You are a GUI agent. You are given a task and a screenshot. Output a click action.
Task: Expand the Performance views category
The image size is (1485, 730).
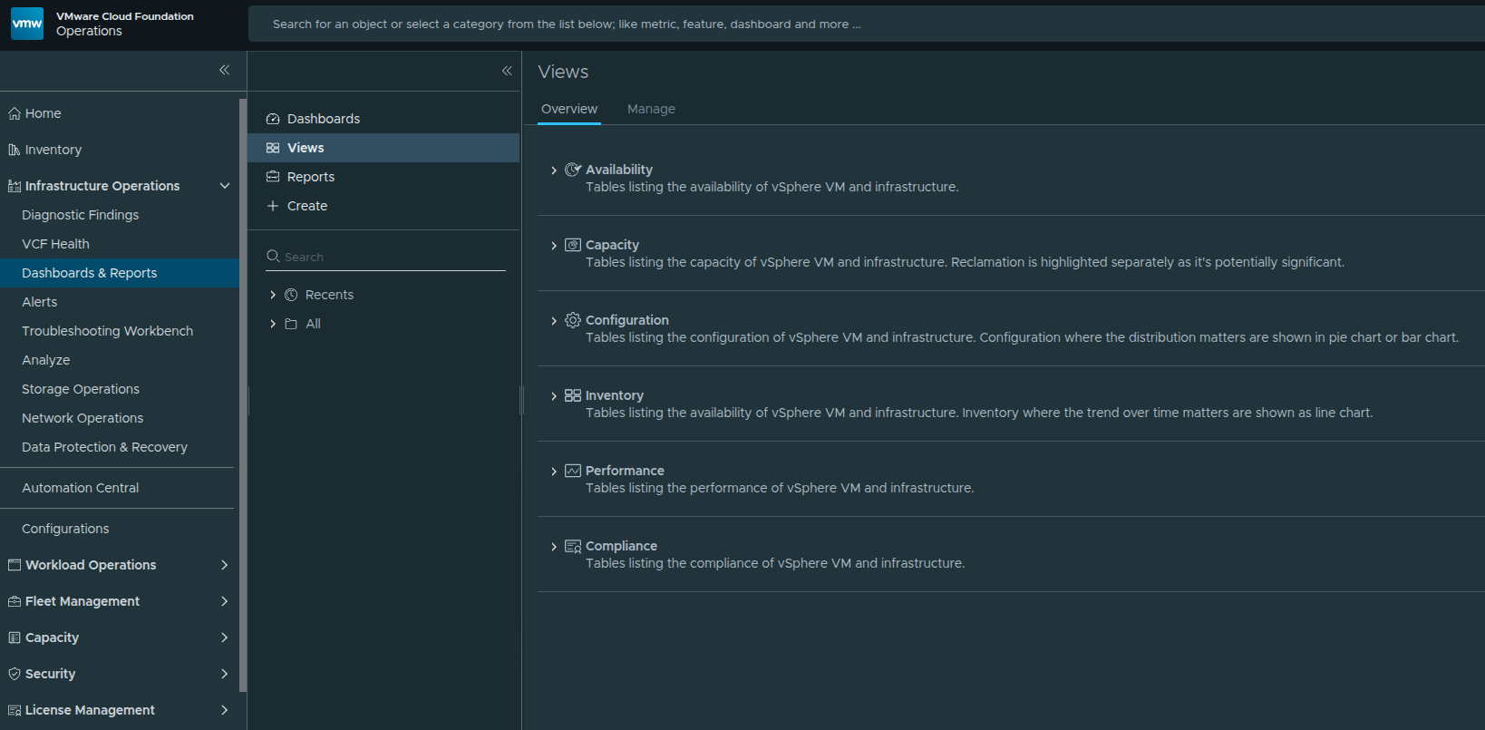click(x=554, y=472)
